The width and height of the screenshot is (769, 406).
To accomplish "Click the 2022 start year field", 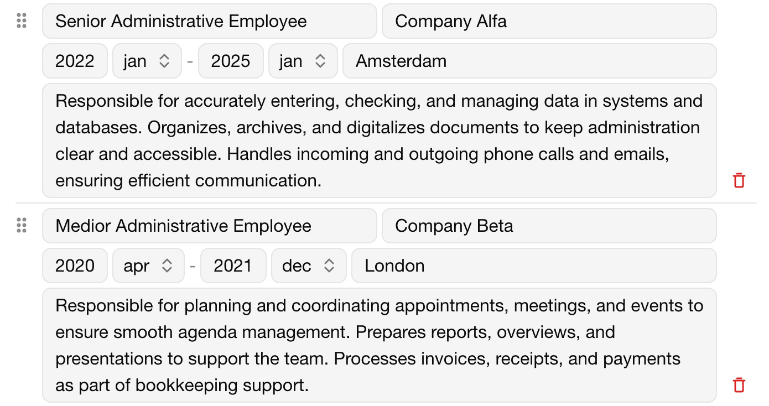I will click(x=75, y=61).
